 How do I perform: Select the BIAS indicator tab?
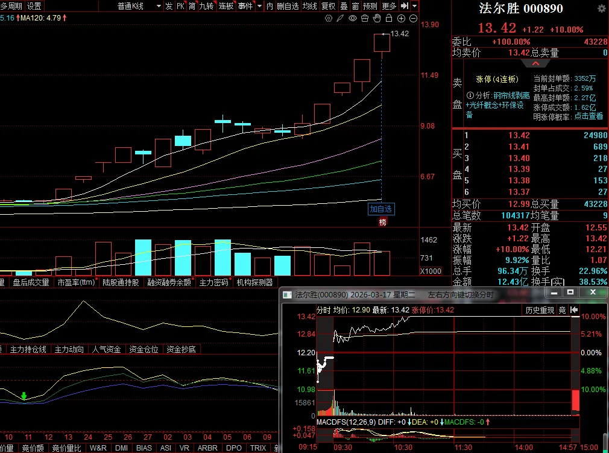click(x=144, y=448)
